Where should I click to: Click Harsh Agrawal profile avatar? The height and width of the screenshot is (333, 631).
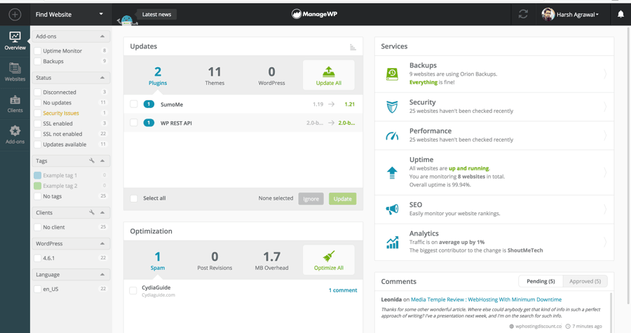548,15
